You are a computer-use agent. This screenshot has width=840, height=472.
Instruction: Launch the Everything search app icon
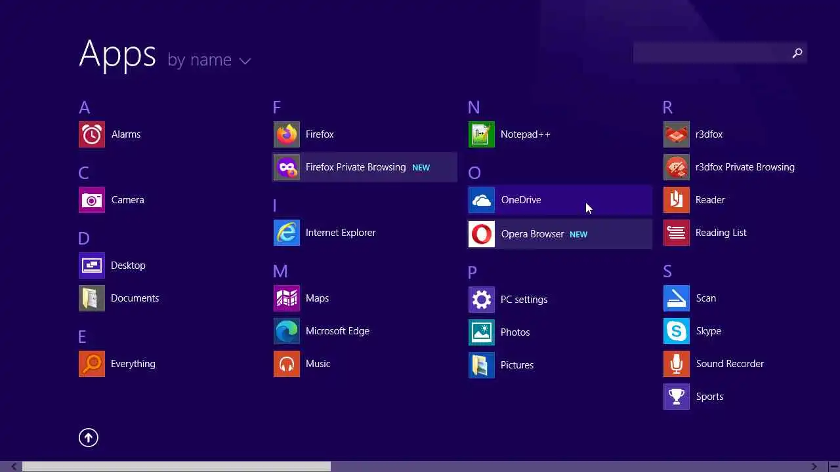click(92, 364)
